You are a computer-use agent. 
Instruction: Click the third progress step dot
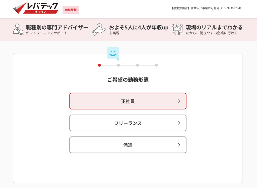pyautogui.click(x=137, y=65)
